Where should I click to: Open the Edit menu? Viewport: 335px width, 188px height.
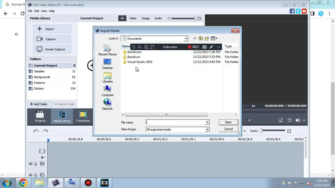point(37,11)
